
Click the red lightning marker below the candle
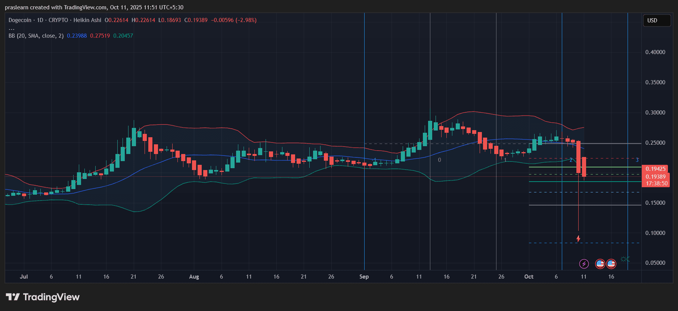[578, 239]
